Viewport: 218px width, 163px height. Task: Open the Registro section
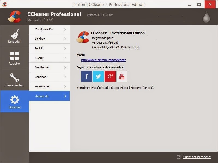14,58
